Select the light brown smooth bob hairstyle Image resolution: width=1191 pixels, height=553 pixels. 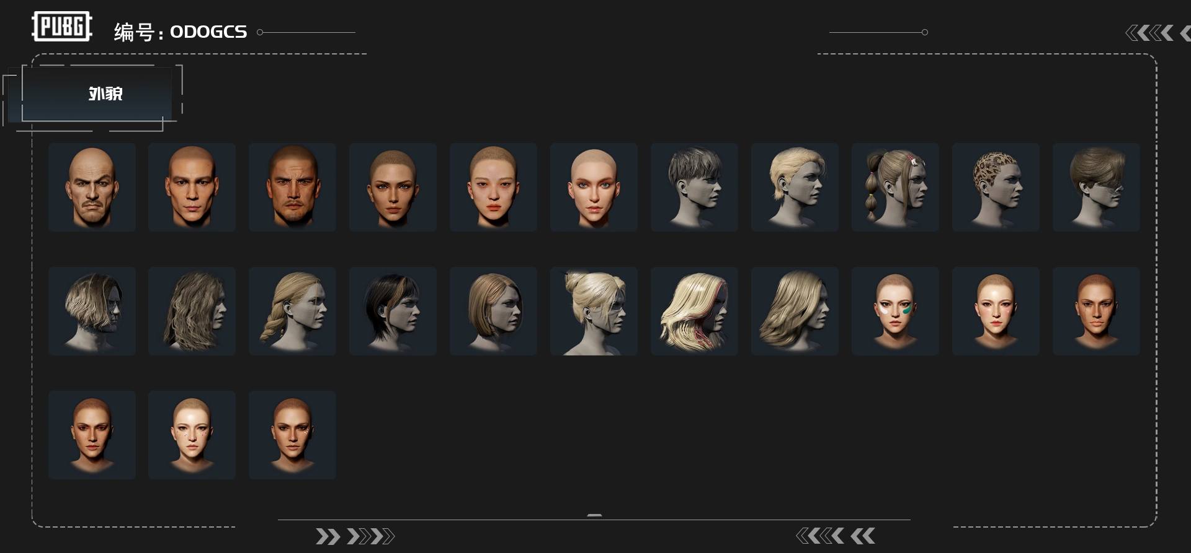(x=493, y=311)
